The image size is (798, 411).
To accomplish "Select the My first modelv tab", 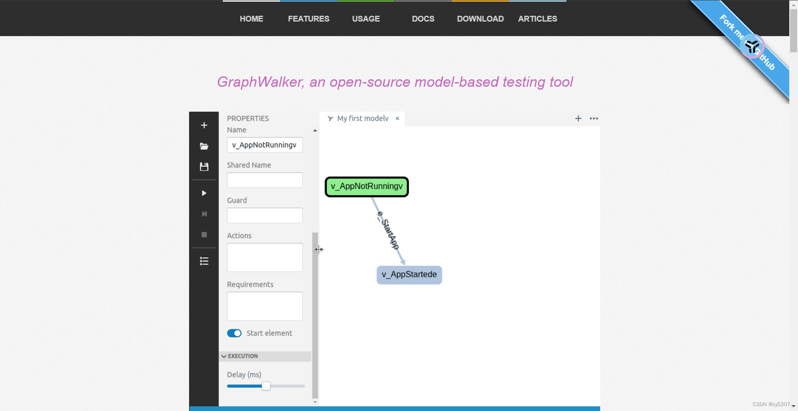I will [x=362, y=118].
